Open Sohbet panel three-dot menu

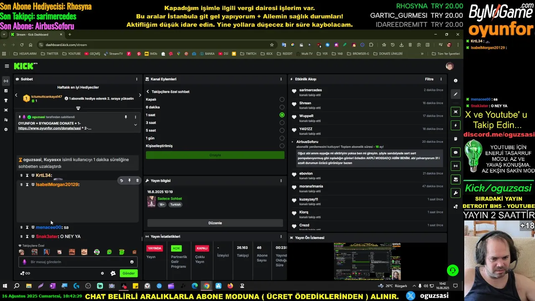pos(136,79)
